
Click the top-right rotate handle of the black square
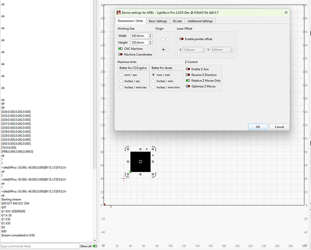coord(153,148)
